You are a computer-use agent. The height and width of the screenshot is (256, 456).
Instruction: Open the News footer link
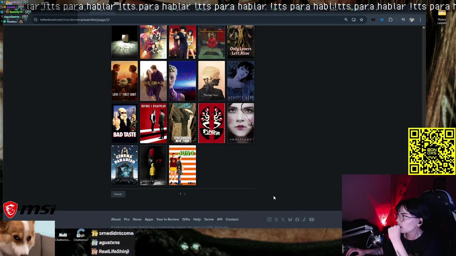137,219
